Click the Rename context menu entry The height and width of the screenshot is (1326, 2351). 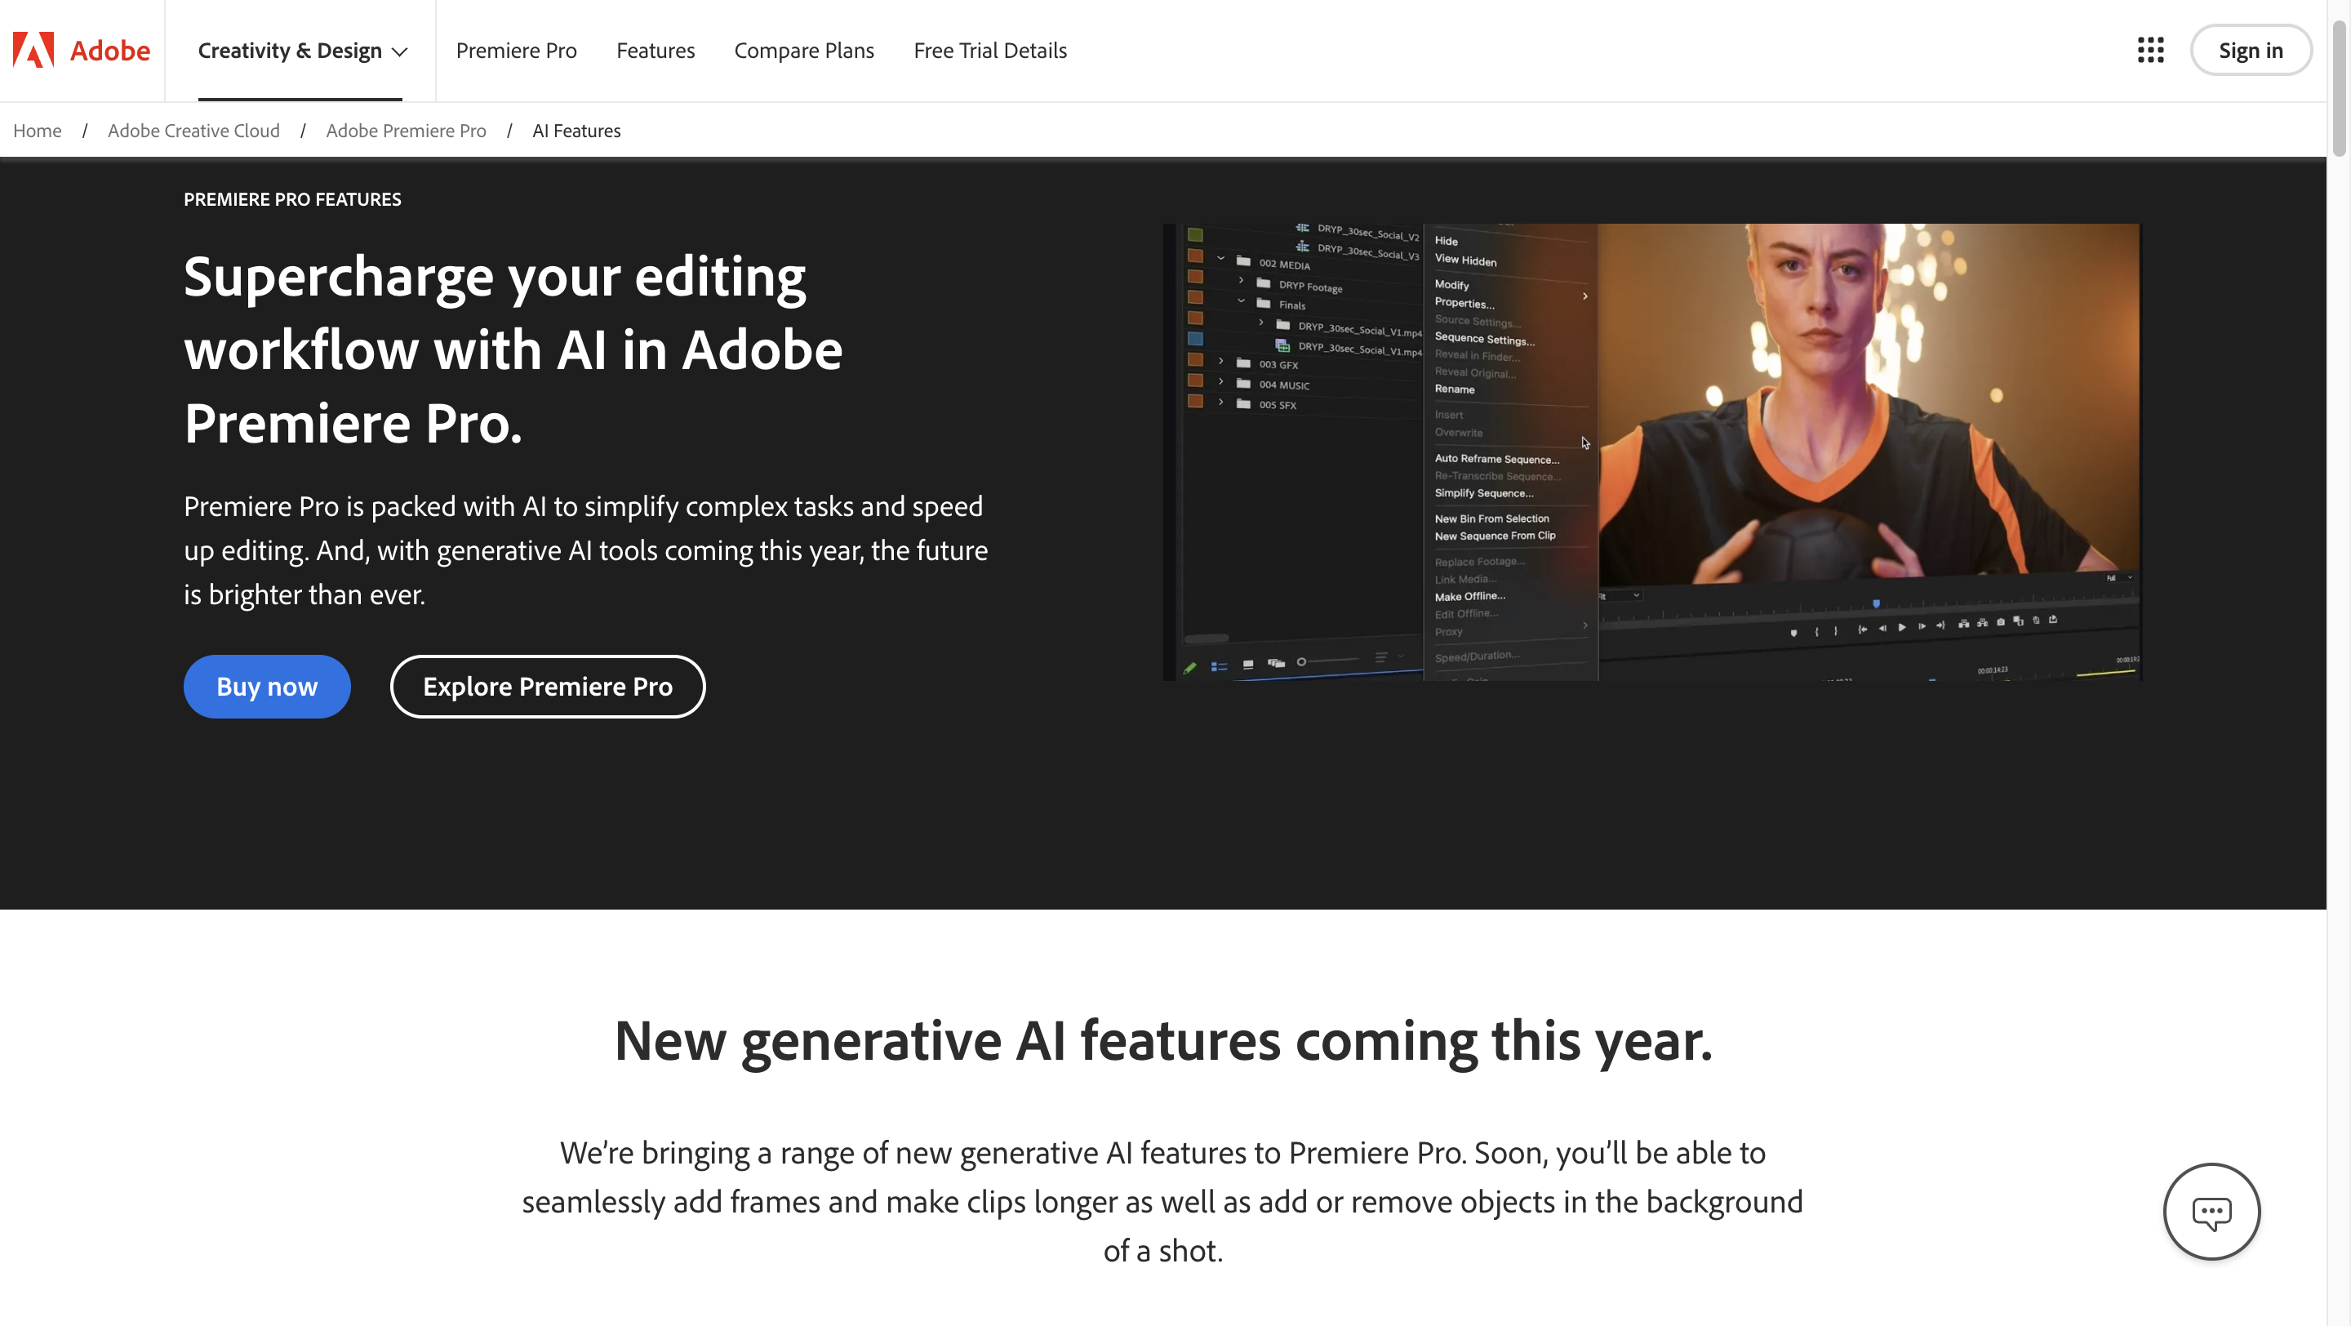(x=1455, y=389)
